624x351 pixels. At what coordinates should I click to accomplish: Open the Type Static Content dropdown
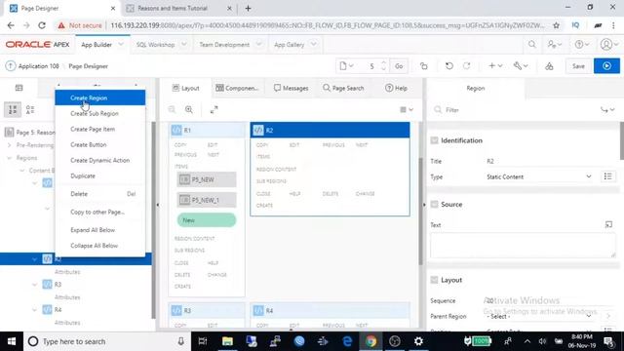pyautogui.click(x=539, y=176)
